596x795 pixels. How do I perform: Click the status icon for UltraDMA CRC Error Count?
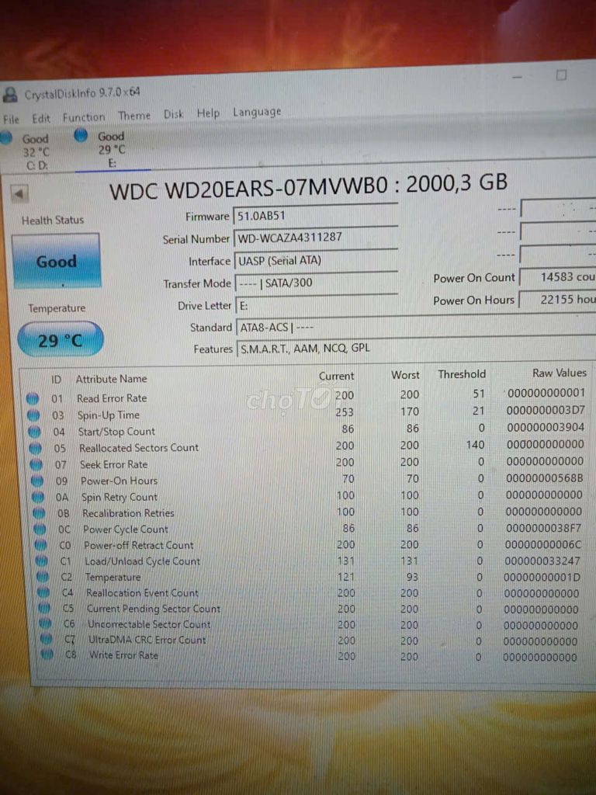point(46,640)
